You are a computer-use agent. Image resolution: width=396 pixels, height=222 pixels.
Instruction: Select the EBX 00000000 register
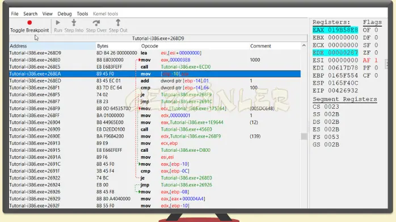[x=335, y=37]
